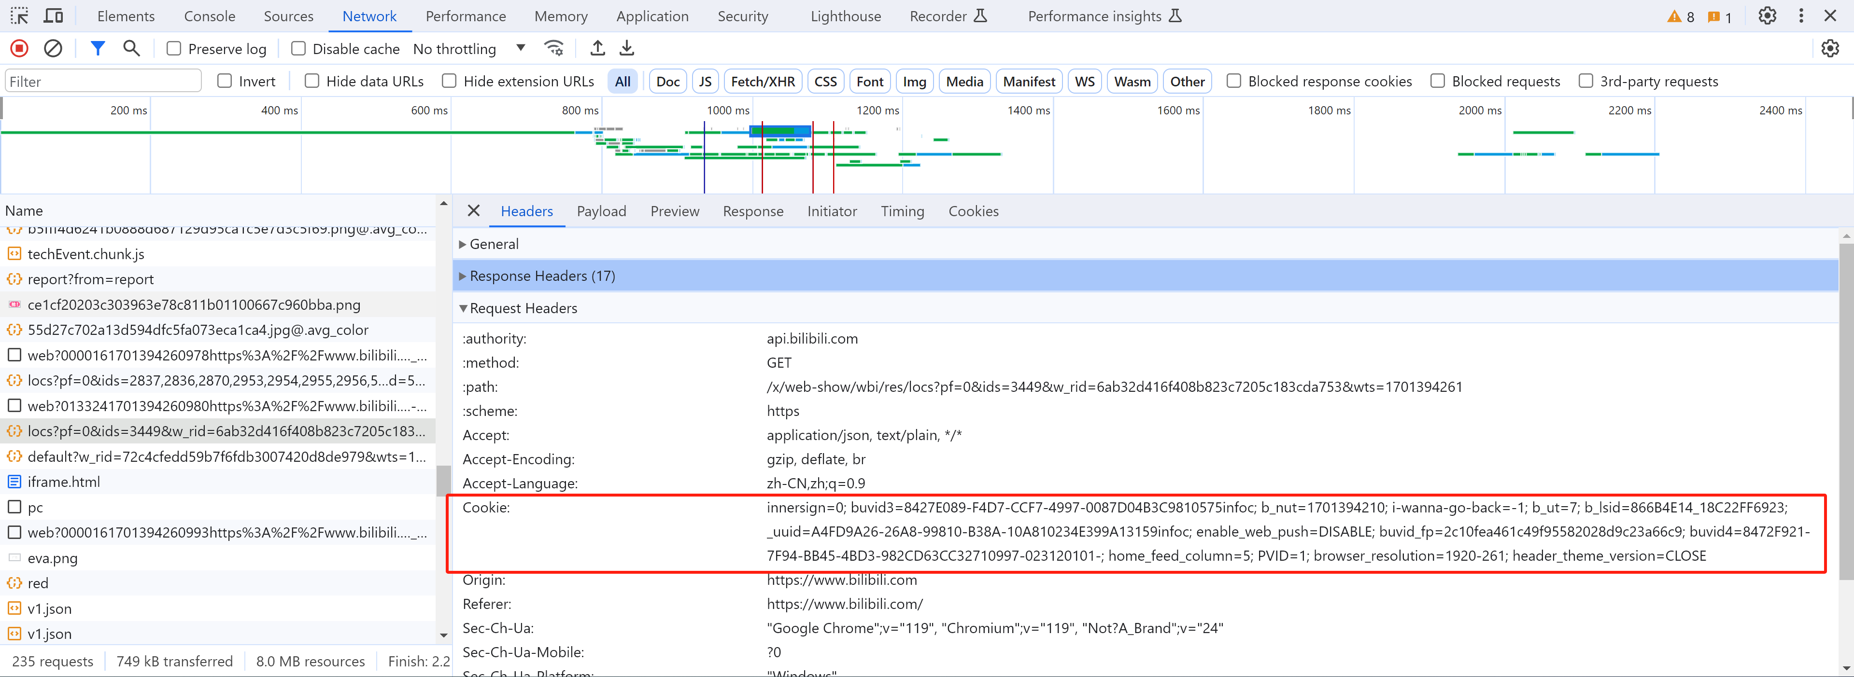Enable Disable cache checkbox
Viewport: 1854px width, 677px height.
298,48
